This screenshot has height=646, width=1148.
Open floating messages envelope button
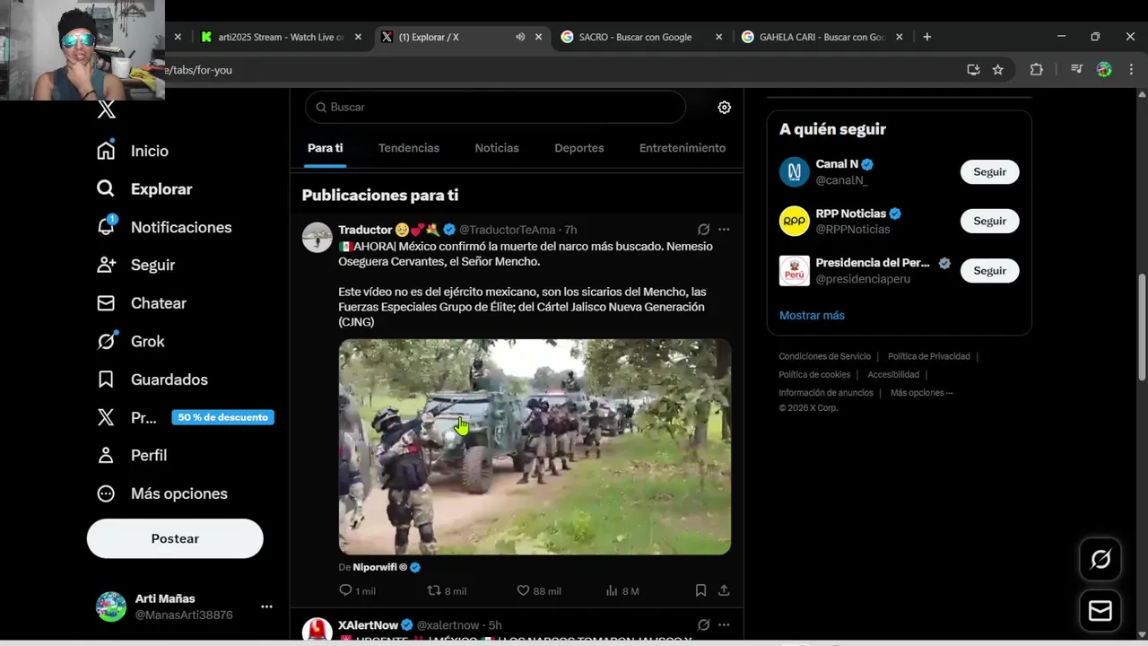coord(1100,611)
